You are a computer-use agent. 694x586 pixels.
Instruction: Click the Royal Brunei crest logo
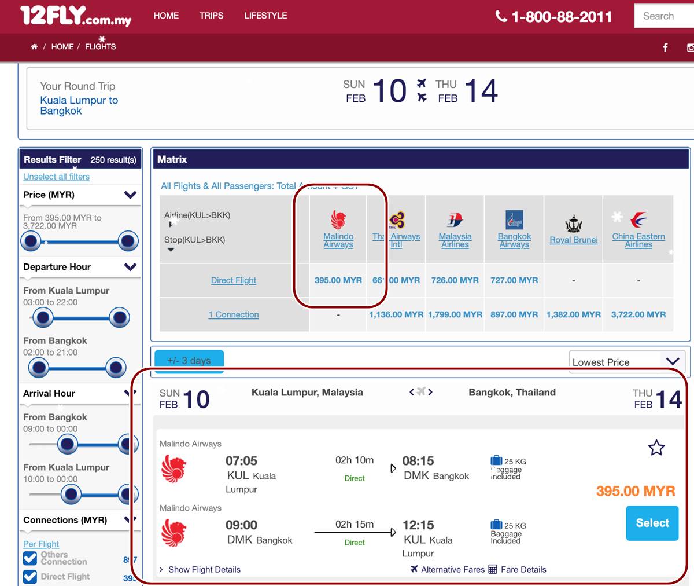pos(573,223)
